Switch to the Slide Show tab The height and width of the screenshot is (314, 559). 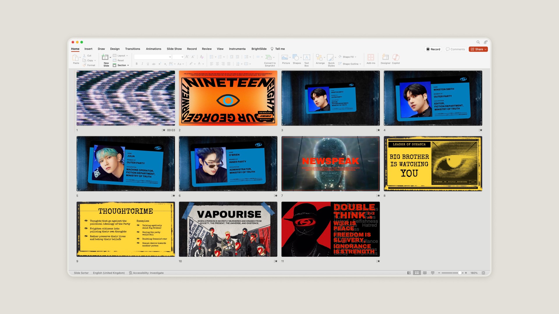(174, 49)
